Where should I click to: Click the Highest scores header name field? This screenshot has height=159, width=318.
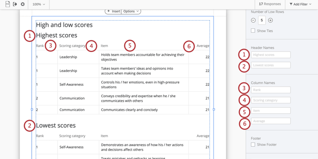(x=271, y=55)
